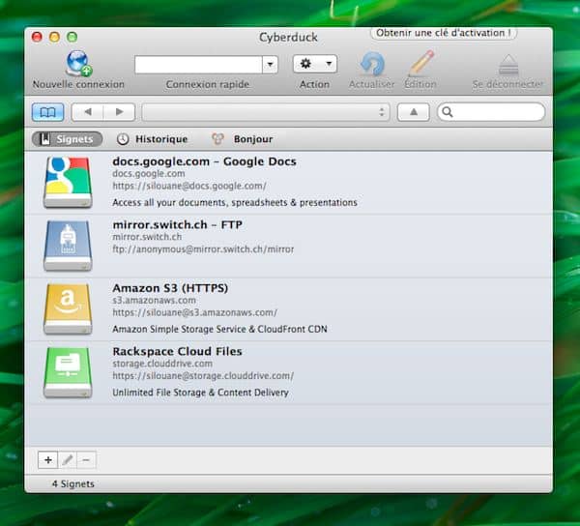Viewport: 580px width, 526px height.
Task: Click the https://silouane@docs.google.com/ URL text
Action: (189, 186)
